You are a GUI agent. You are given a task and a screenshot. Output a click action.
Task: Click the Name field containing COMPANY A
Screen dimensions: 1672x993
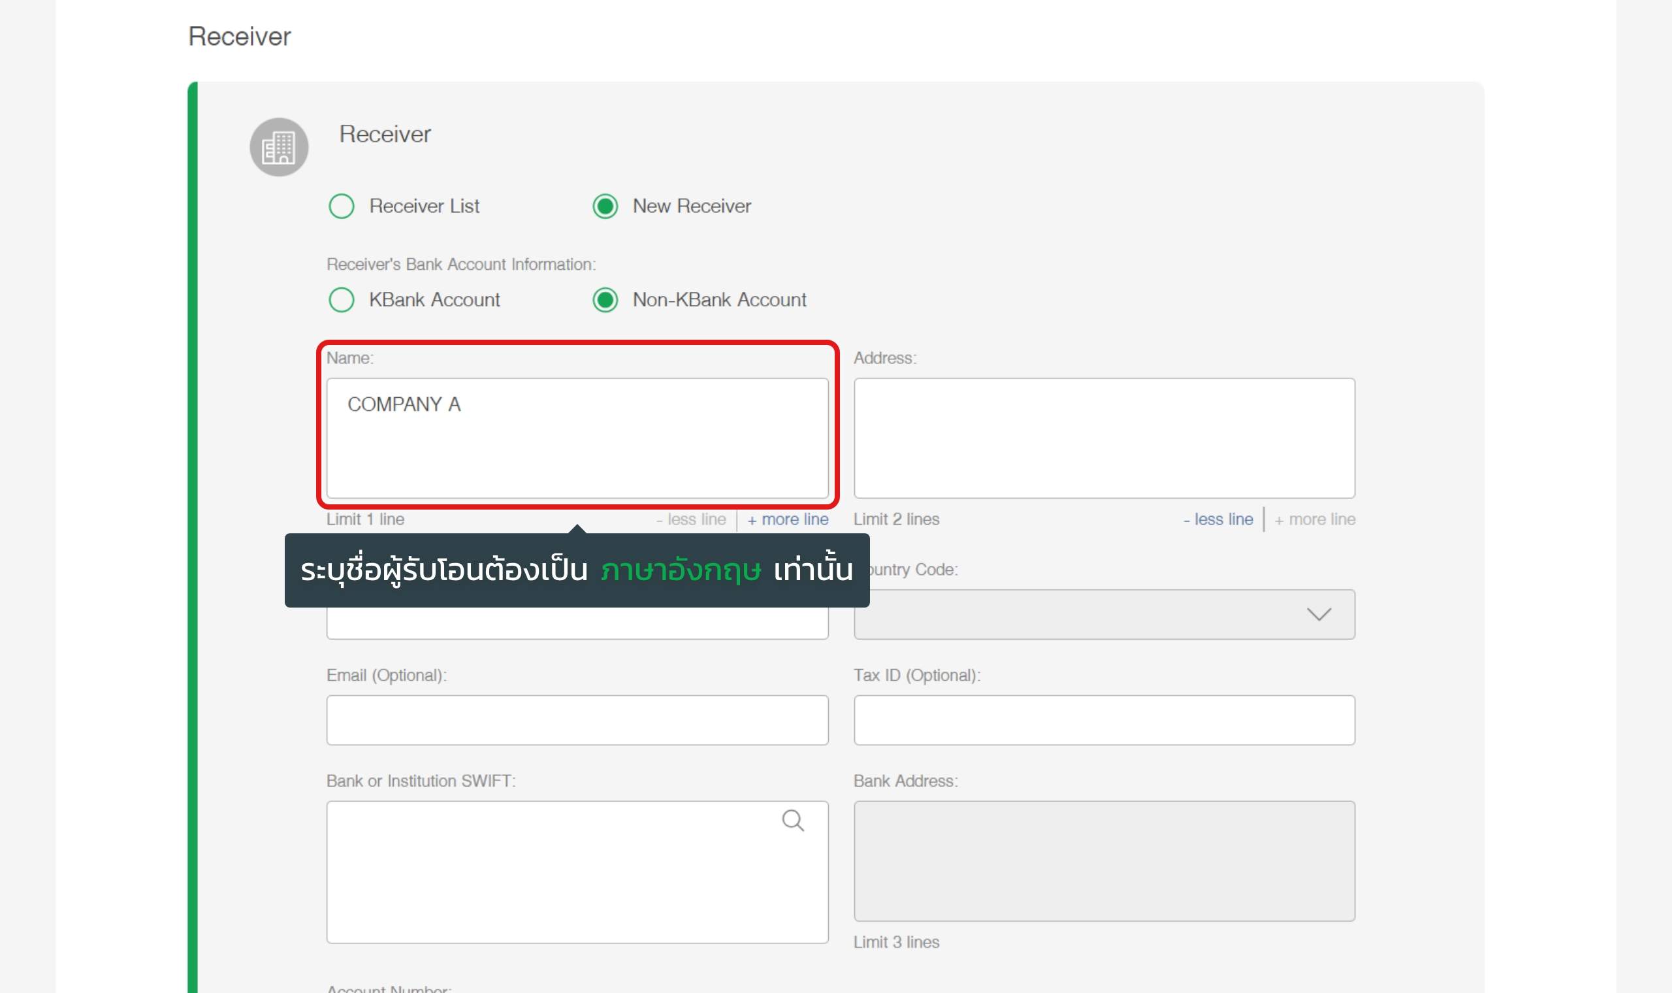pyautogui.click(x=577, y=438)
